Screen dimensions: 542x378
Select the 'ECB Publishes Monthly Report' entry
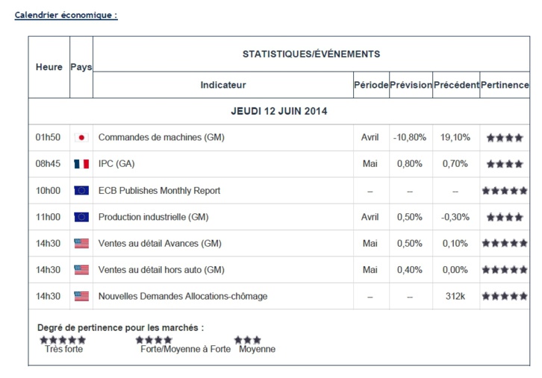click(x=159, y=191)
